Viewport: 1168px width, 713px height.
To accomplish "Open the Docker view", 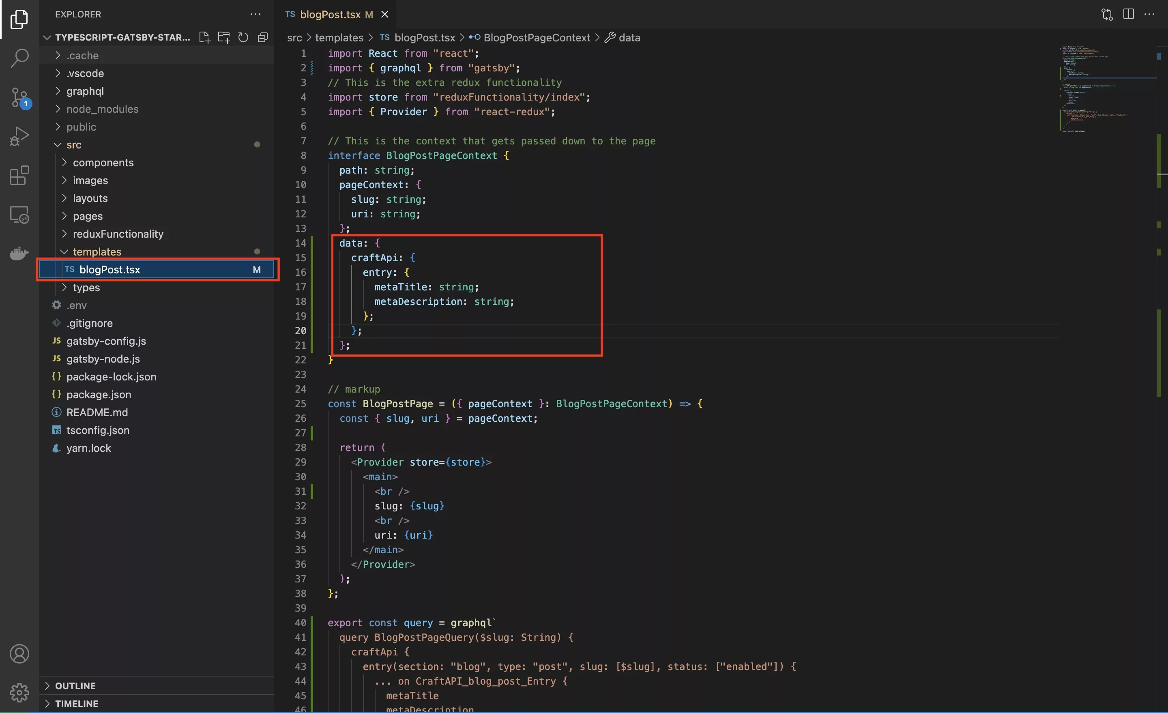I will click(x=19, y=253).
